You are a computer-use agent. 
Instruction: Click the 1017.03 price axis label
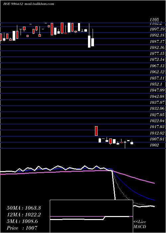[x=157, y=127]
